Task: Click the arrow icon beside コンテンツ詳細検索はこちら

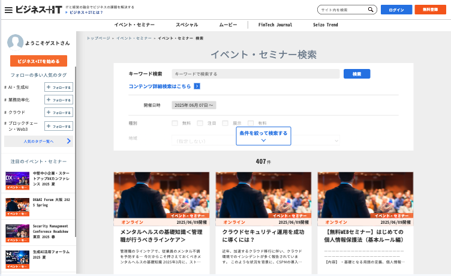Action: pos(197,86)
